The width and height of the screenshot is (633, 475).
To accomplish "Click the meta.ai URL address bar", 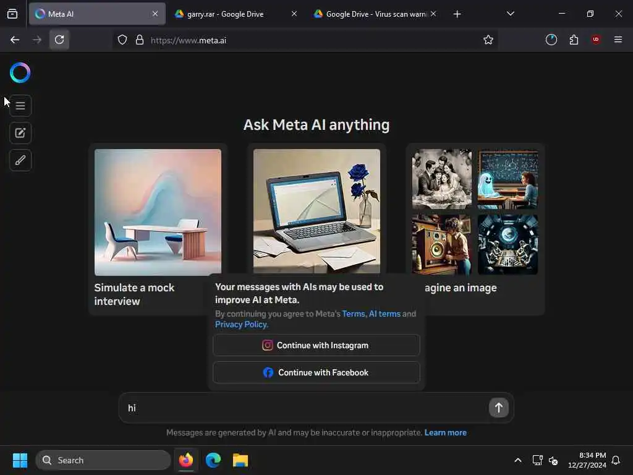I will click(x=305, y=40).
